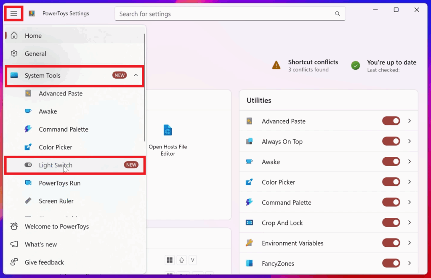Click the Crop And Lock utility icon
This screenshot has height=278, width=431.
click(249, 223)
